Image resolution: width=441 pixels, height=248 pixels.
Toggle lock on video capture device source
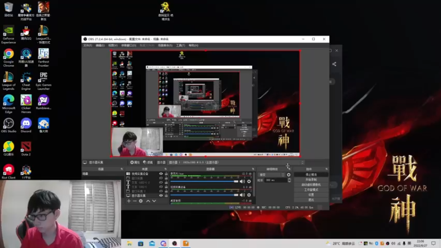point(166,174)
